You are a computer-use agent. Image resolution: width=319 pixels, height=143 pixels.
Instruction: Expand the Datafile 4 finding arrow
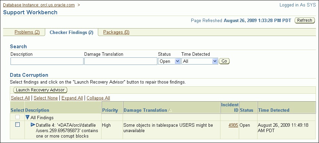pos(33,125)
